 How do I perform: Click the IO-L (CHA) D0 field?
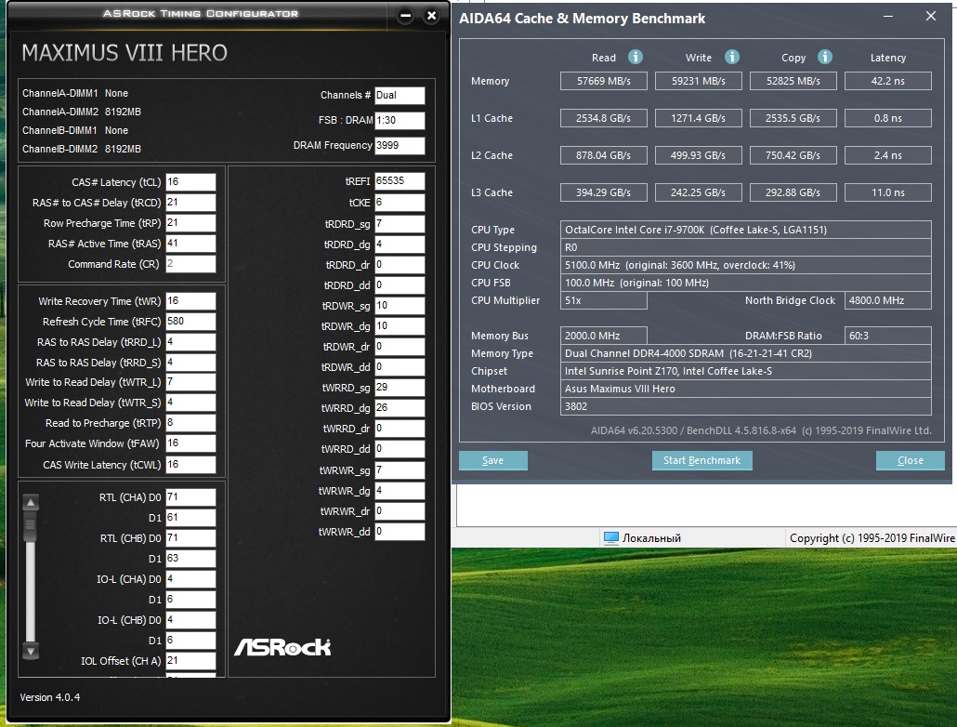[190, 579]
